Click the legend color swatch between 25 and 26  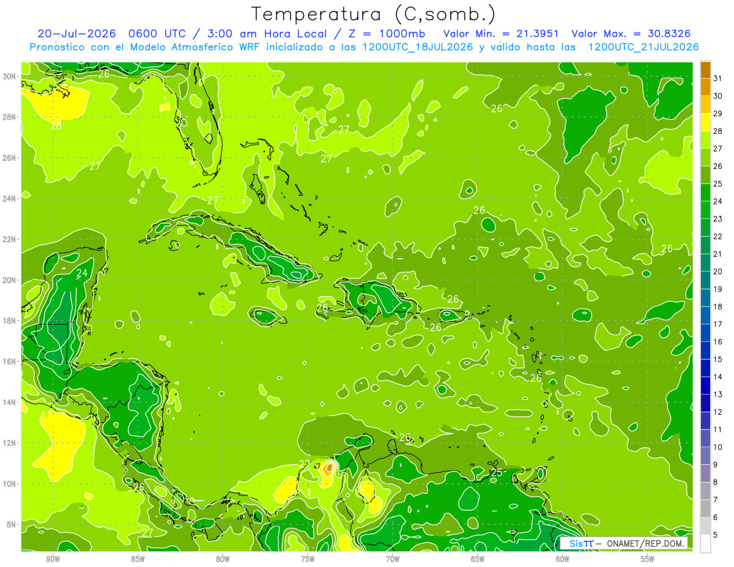[x=705, y=175]
